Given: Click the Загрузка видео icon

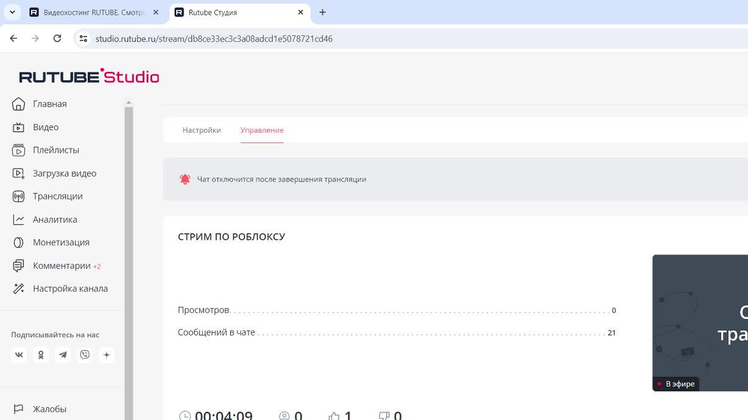Looking at the screenshot, I should point(19,173).
